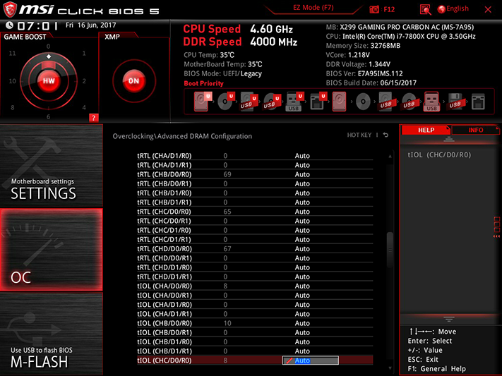Click the bottom grip handle of HELP panel
Viewport: 502px width, 376px height.
449,319
